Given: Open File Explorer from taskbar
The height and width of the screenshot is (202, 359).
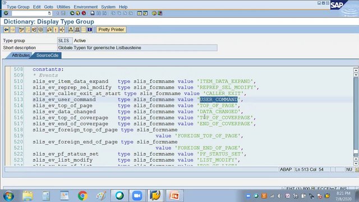Looking at the screenshot, I should [x=27, y=196].
